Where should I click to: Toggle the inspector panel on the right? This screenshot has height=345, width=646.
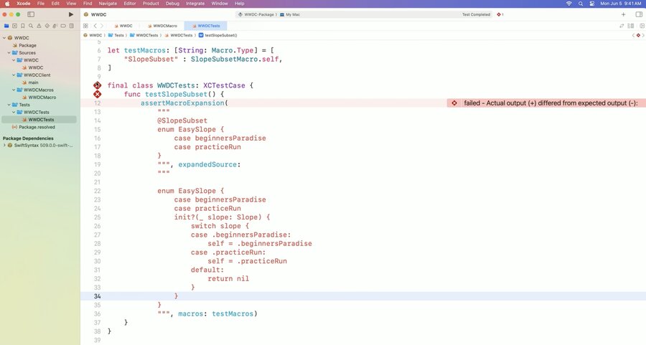coord(639,14)
